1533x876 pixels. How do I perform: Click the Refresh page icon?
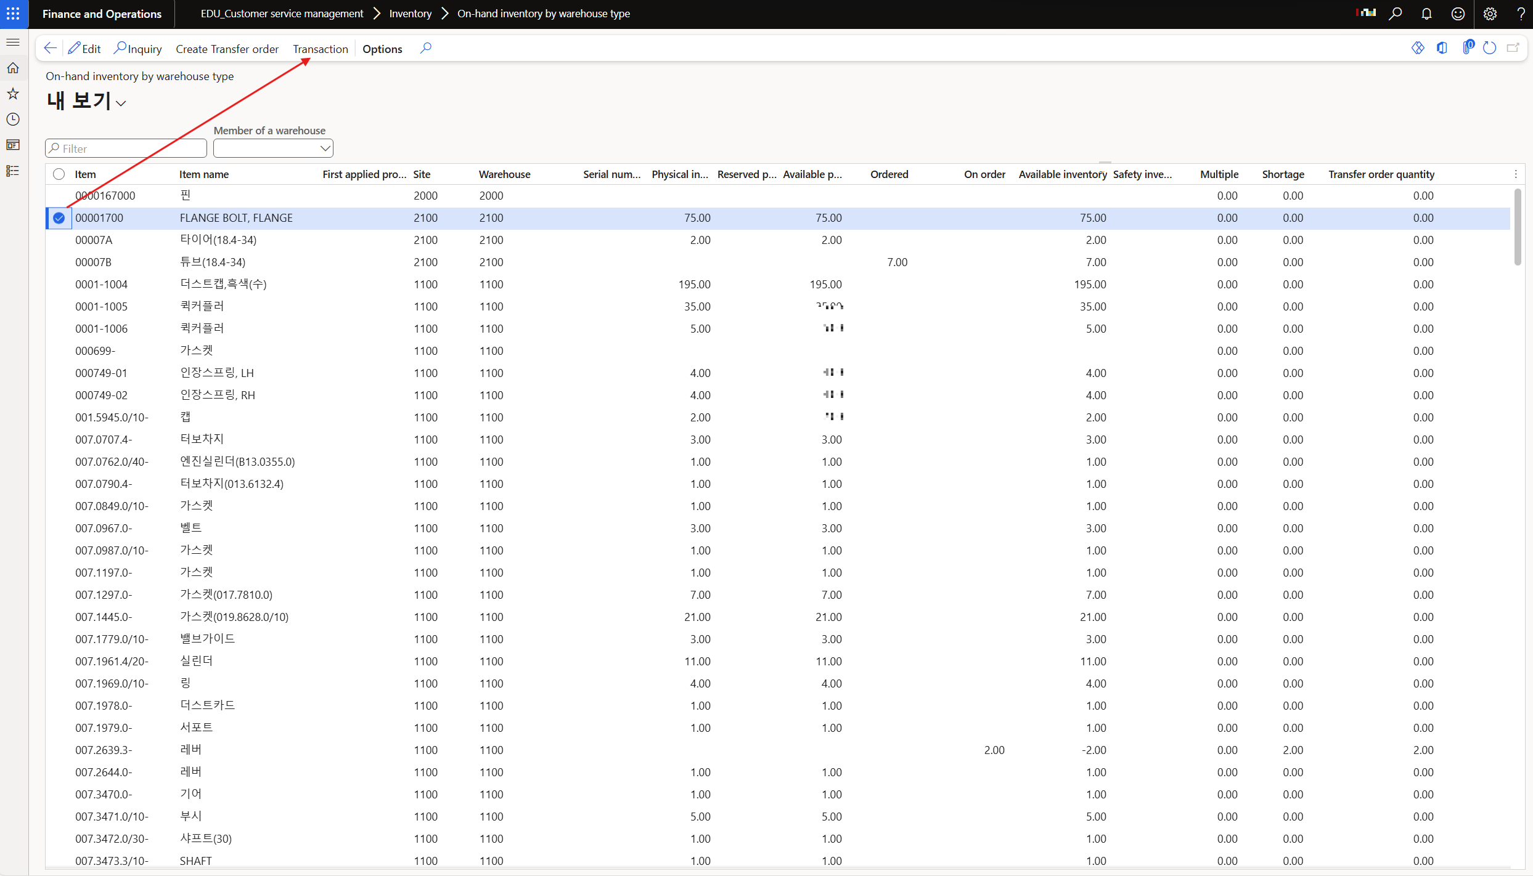pos(1490,48)
